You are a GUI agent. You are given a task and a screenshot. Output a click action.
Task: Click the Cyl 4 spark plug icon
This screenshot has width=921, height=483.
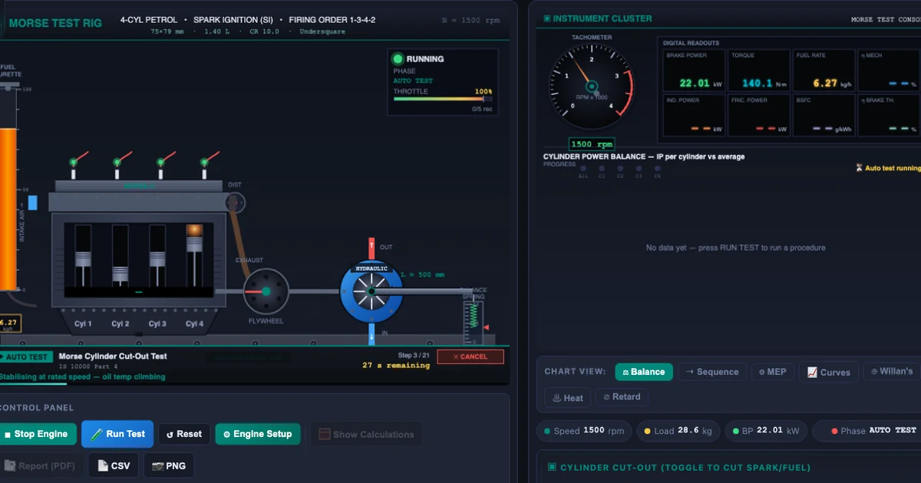[x=205, y=164]
